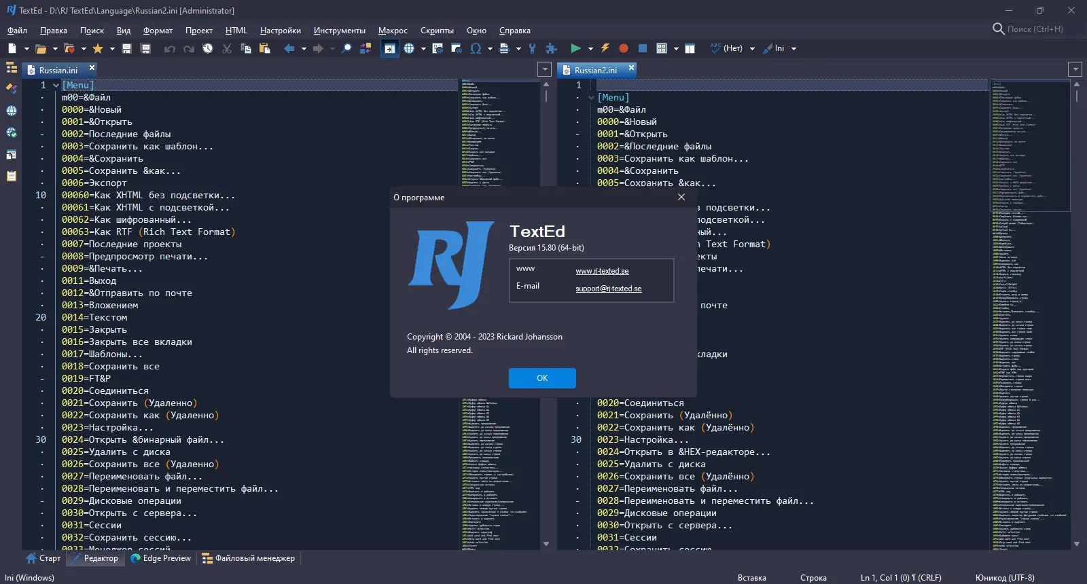Screen dimensions: 1087x584
Task: Click the scroll-down arrow of the left editor scrollbar
Action: tap(546, 544)
